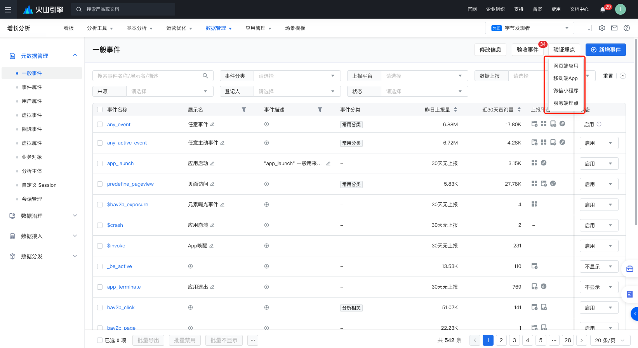The height and width of the screenshot is (348, 638).
Task: Open floating document icon on right edge
Action: tap(630, 294)
